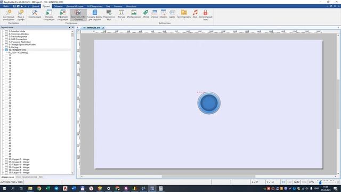Screen dimensions: 341x192
Task: Click the window tree vertical scrollbar
Action: pos(72,35)
